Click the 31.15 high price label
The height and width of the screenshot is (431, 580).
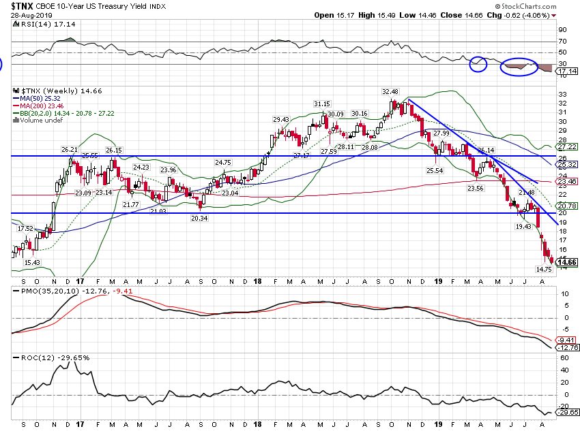click(x=322, y=104)
